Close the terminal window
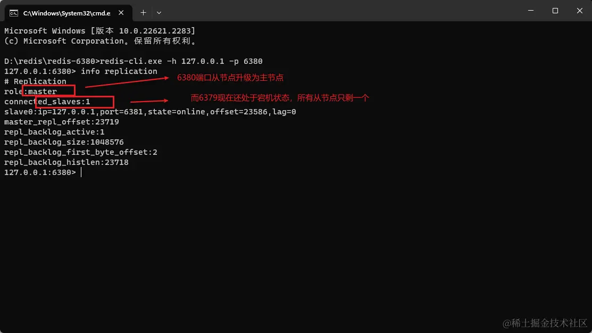Screen dimensions: 592x333 pos(580,11)
